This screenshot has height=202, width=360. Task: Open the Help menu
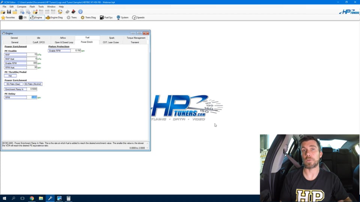tap(61, 7)
